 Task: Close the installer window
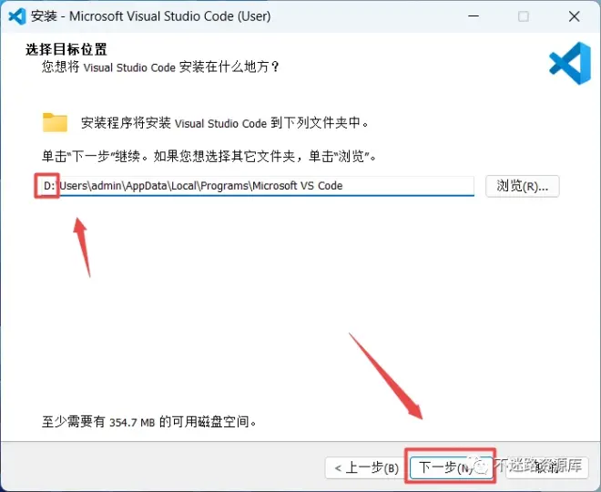pos(575,16)
